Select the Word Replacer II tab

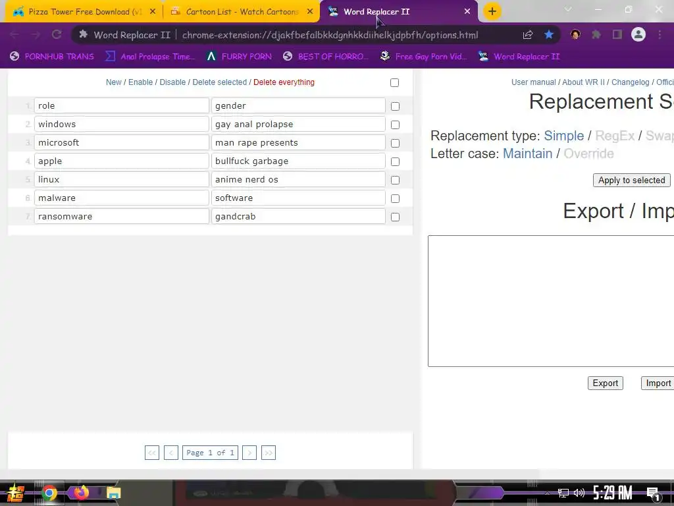pos(399,12)
